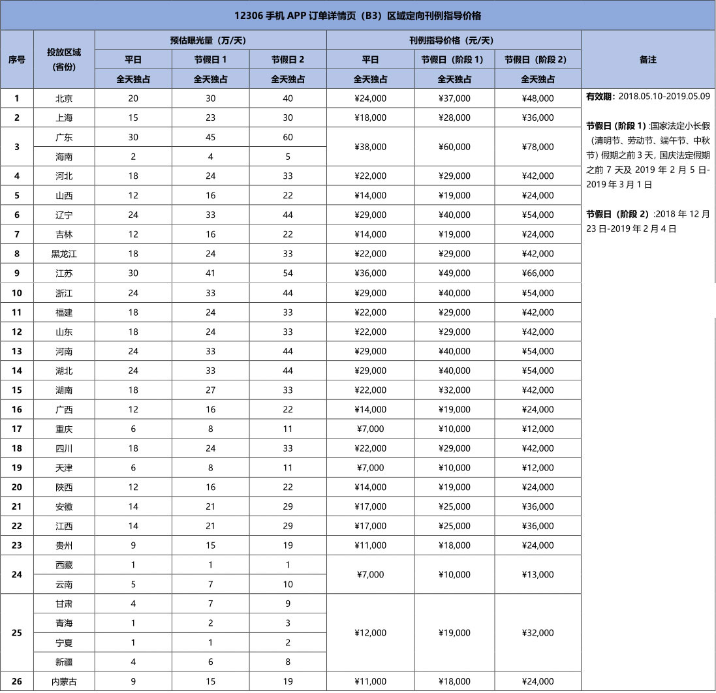716x693 pixels.
Task: Click the ¥60,000 price cell
Action: tap(454, 147)
